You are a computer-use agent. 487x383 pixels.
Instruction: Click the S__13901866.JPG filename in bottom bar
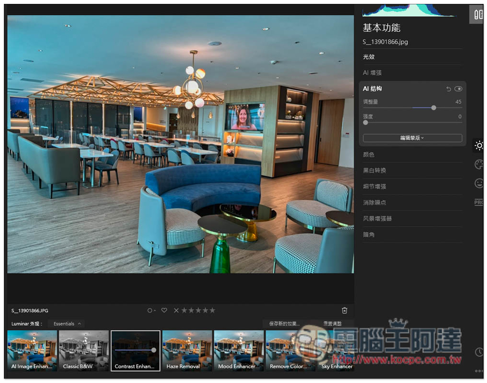click(x=30, y=310)
